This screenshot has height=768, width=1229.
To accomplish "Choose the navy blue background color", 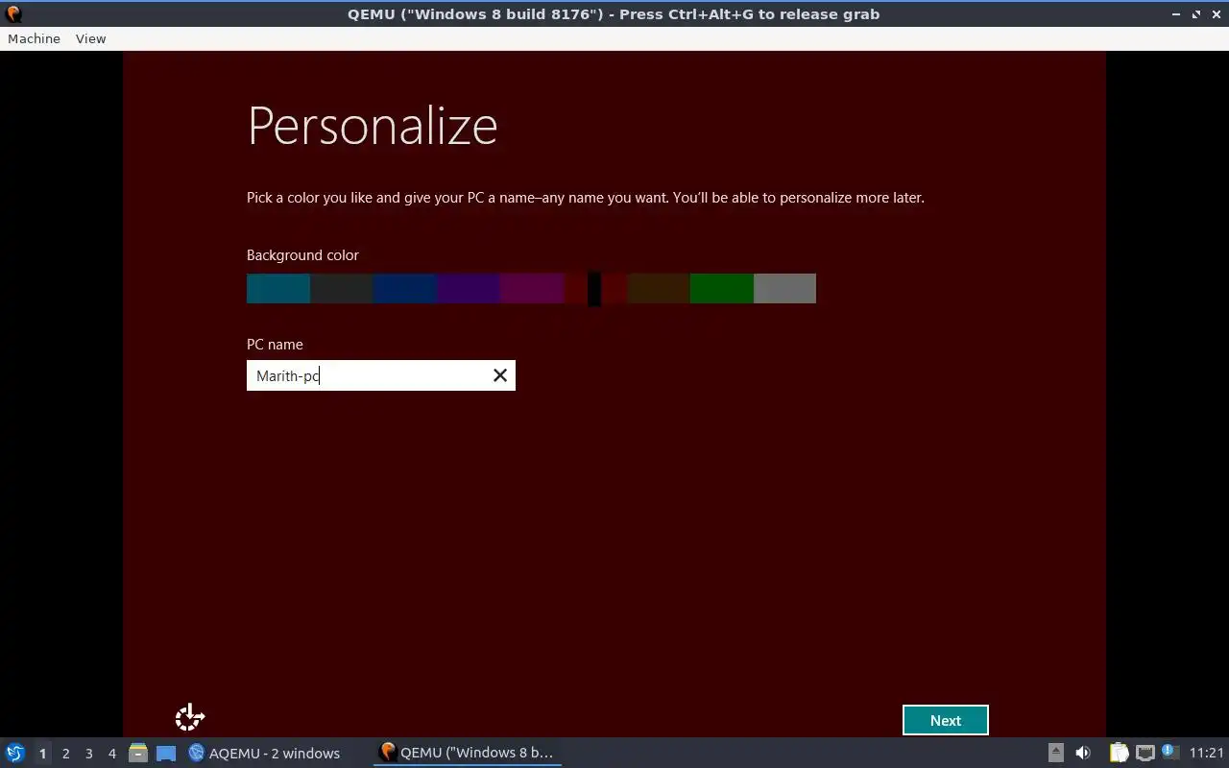I will point(405,288).
